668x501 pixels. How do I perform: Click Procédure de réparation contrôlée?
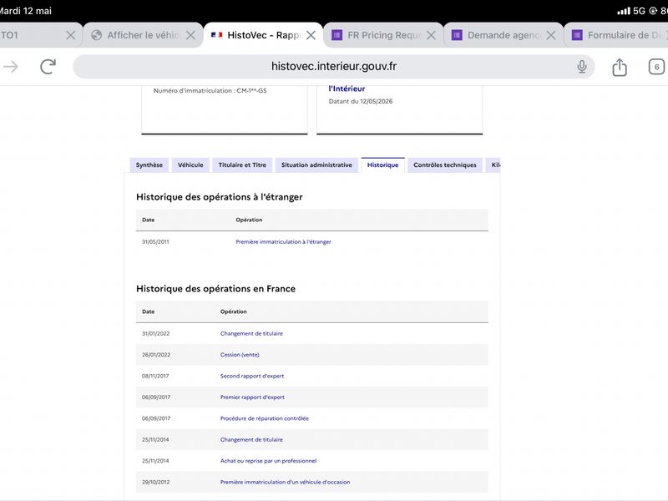[x=264, y=418]
